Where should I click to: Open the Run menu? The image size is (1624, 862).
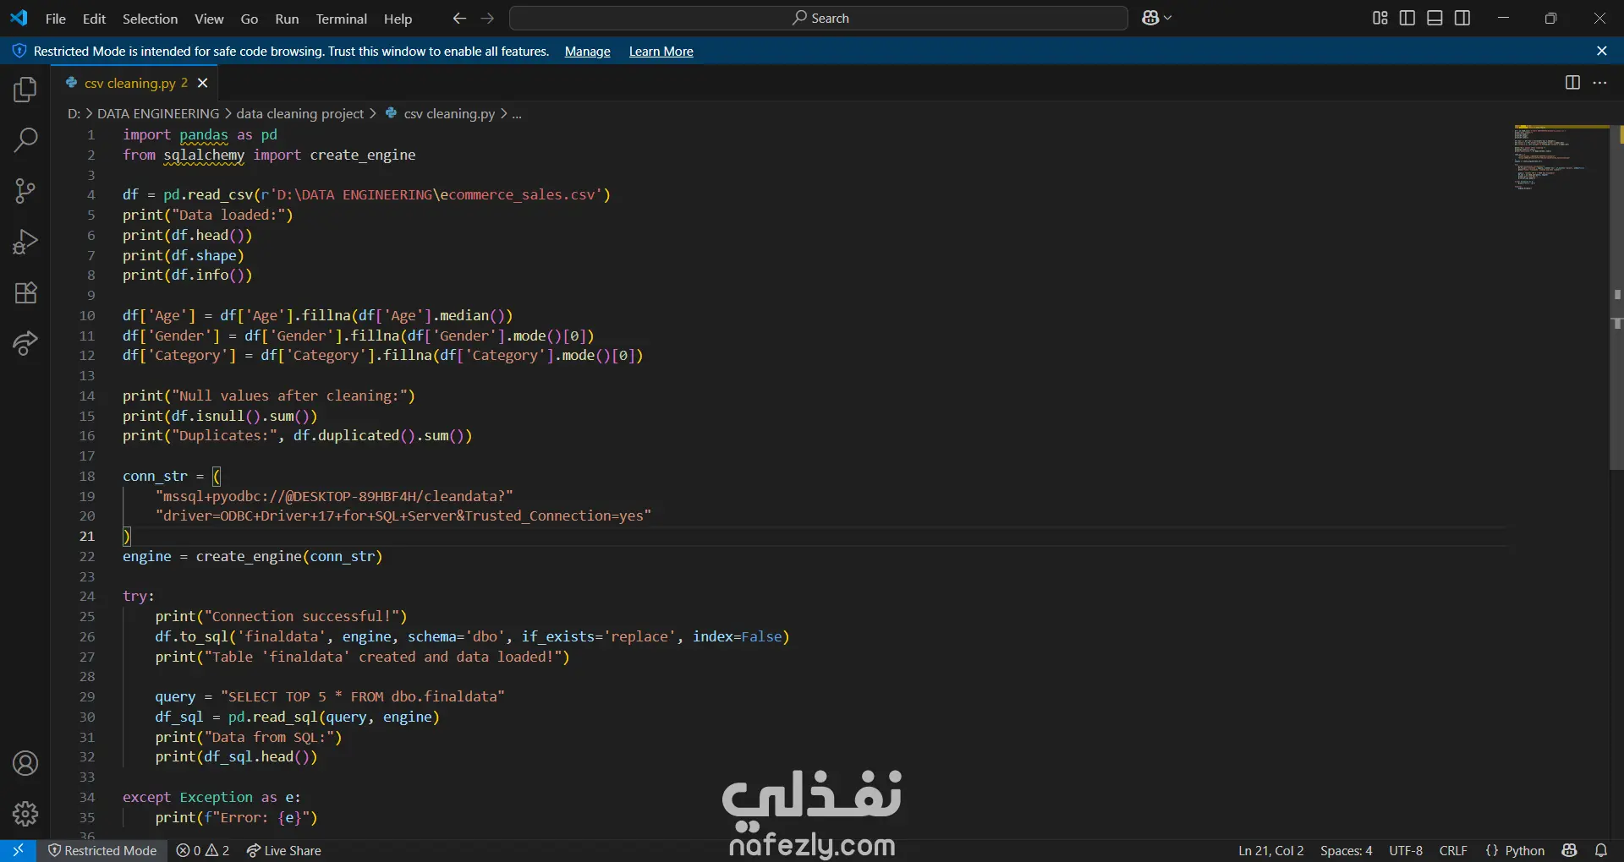287,19
